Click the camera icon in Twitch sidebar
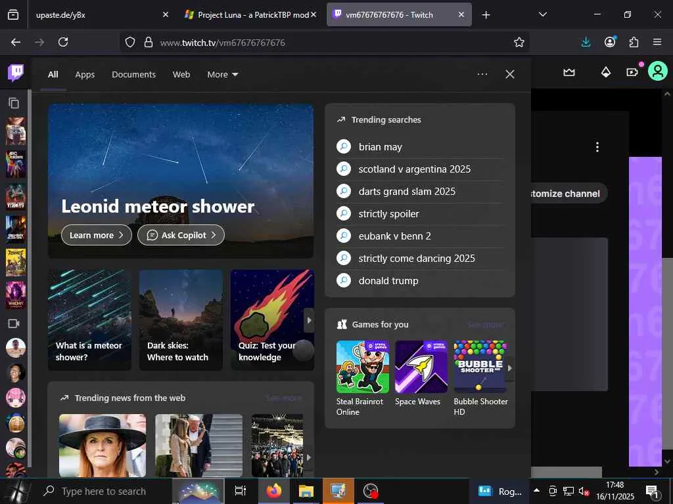 pos(14,323)
